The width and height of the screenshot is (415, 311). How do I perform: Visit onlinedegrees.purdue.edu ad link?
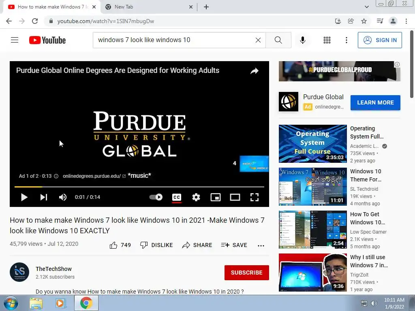(x=94, y=176)
